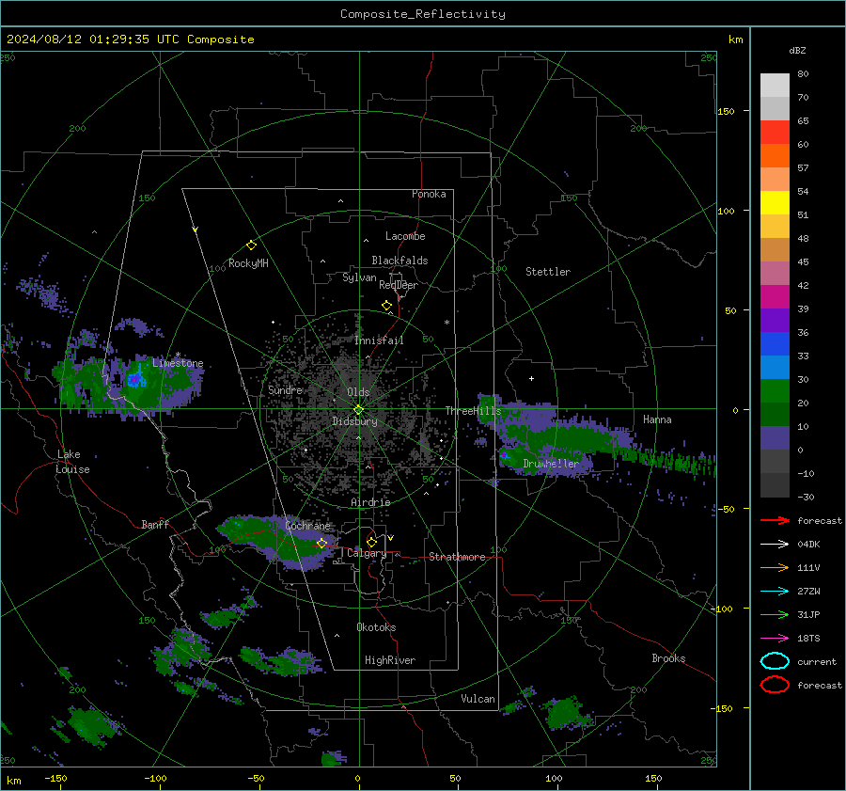
Task: Click the Lacombe city label
Action: [x=405, y=236]
